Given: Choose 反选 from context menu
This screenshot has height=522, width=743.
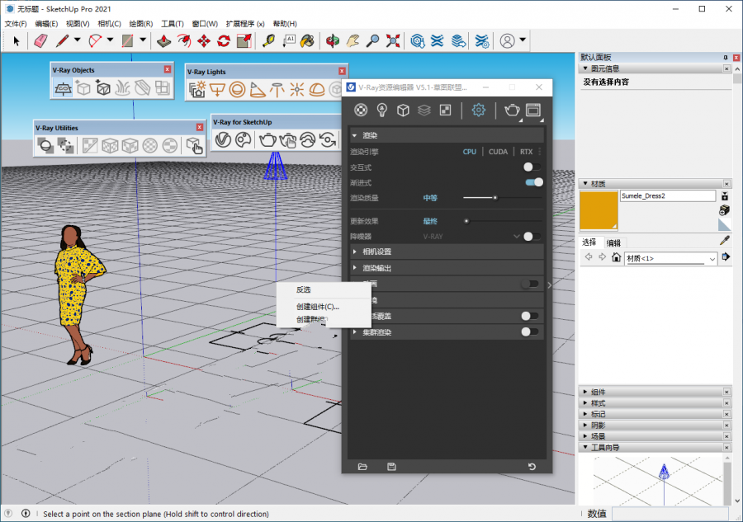Looking at the screenshot, I should (x=324, y=289).
